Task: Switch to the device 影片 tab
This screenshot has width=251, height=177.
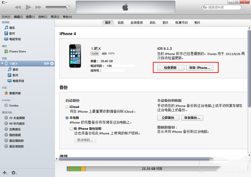Action: [165, 23]
